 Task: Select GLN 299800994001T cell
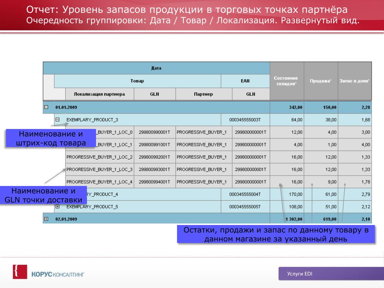click(154, 182)
